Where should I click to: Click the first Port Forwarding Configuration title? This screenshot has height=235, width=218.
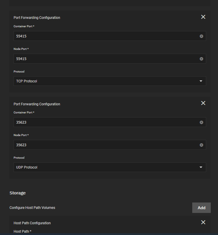click(37, 18)
